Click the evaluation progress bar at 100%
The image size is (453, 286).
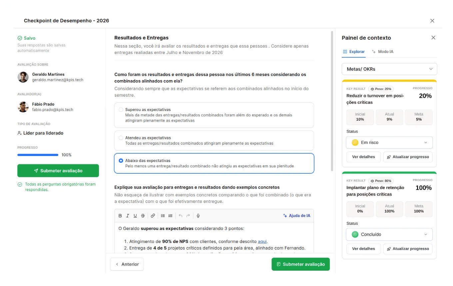pos(38,155)
